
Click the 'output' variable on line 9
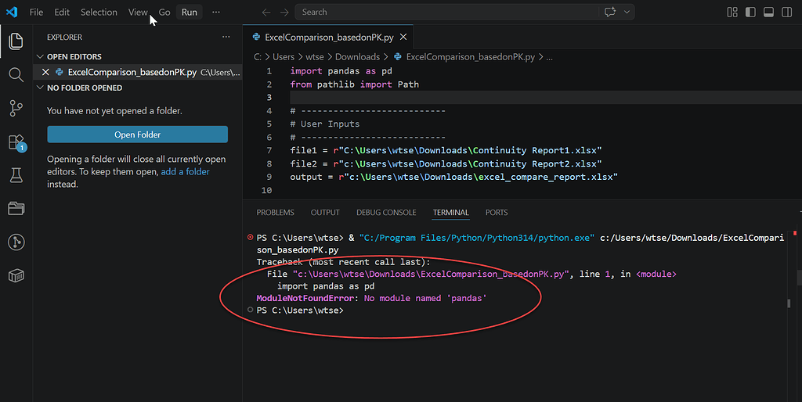pyautogui.click(x=306, y=177)
